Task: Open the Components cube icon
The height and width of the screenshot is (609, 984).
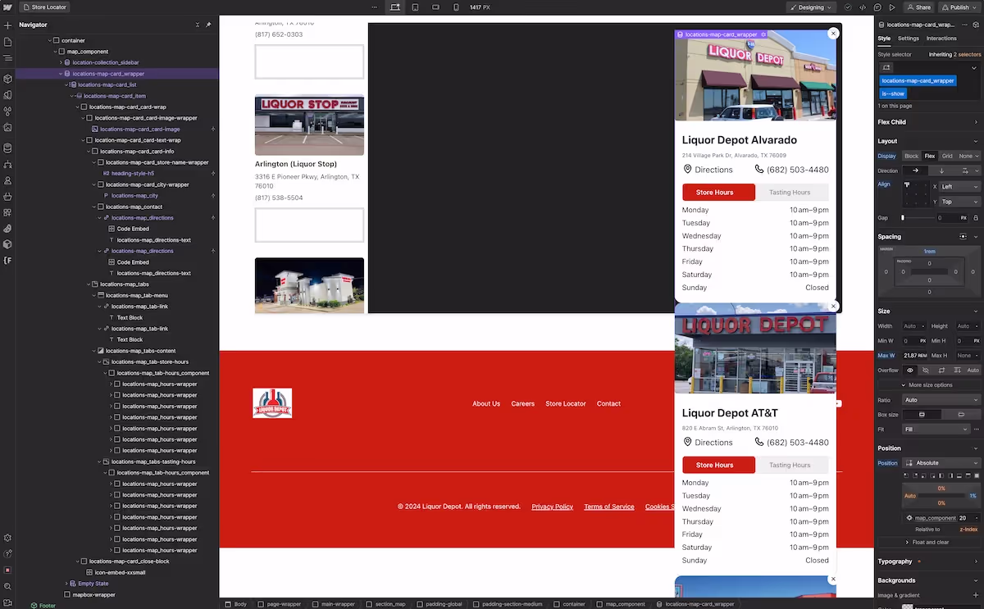Action: tap(7, 79)
